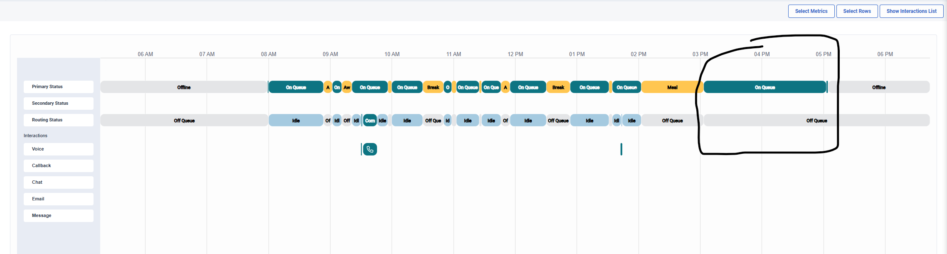Image resolution: width=947 pixels, height=254 pixels.
Task: Click the phone call icon in Voice row
Action: pyautogui.click(x=370, y=149)
